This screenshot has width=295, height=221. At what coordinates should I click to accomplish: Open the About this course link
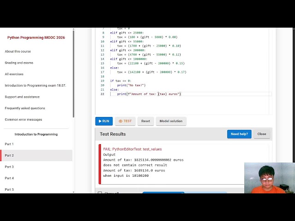(x=18, y=51)
